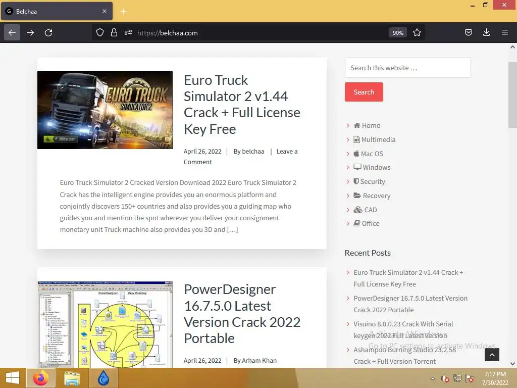This screenshot has height=388, width=517.
Task: Go back using the browser back arrow
Action: (x=12, y=33)
